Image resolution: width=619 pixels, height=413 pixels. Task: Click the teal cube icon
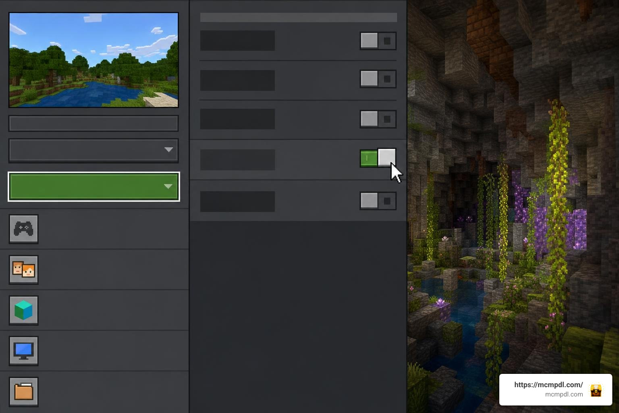[x=24, y=310]
